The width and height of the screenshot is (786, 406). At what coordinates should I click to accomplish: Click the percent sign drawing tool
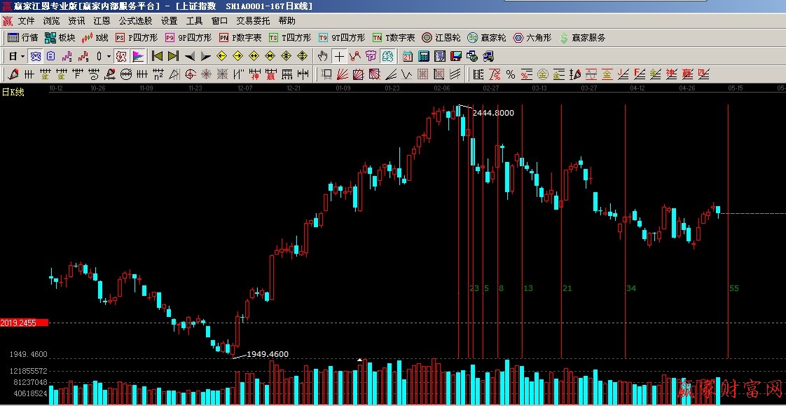click(x=511, y=74)
